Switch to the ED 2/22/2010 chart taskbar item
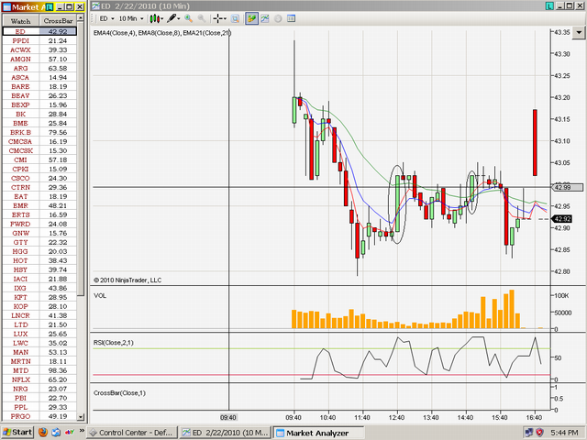Screen dimensions: 587x440 [225, 433]
